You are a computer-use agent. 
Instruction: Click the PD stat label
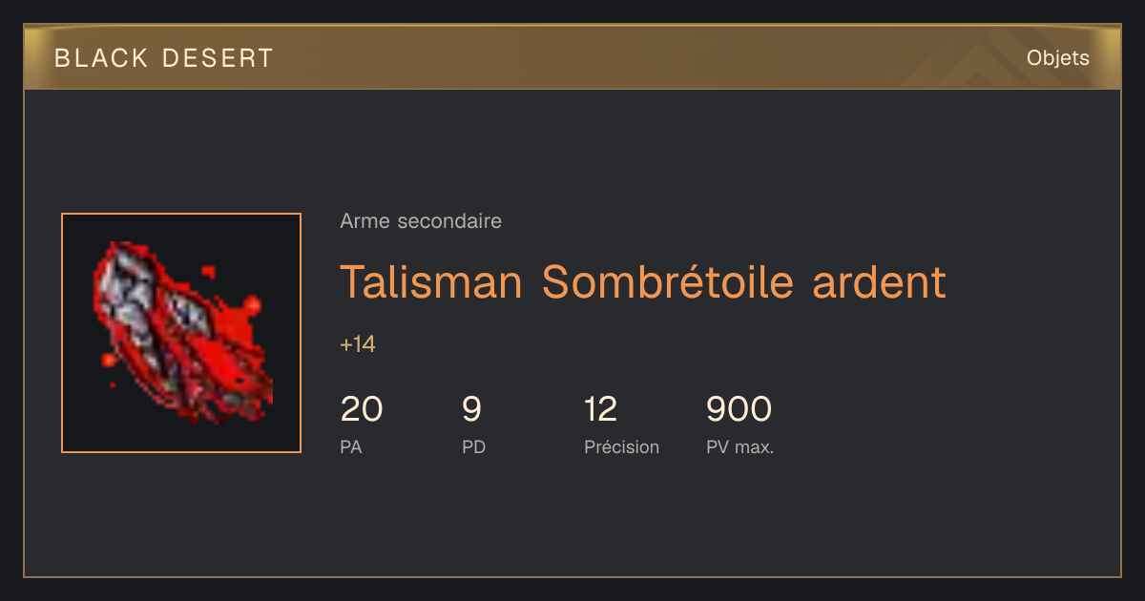pyautogui.click(x=474, y=446)
